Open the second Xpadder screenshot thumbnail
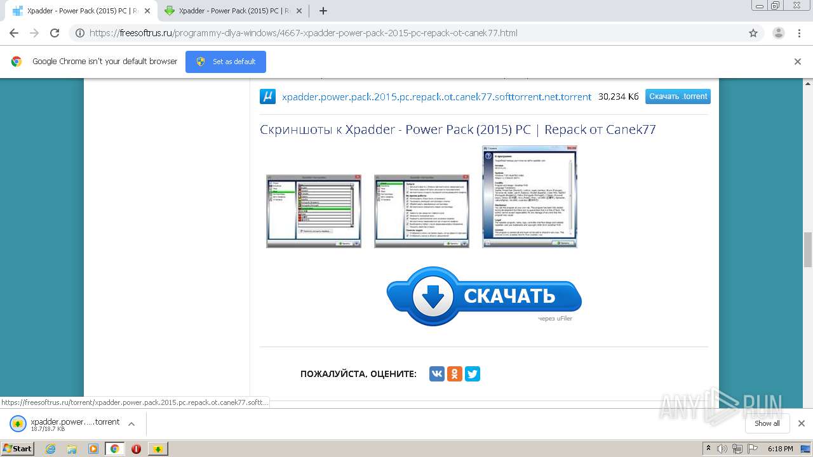Image resolution: width=813 pixels, height=457 pixels. (x=422, y=211)
